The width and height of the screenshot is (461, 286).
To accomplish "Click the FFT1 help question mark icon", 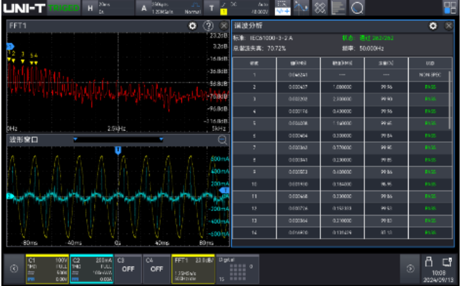I will coord(208,25).
